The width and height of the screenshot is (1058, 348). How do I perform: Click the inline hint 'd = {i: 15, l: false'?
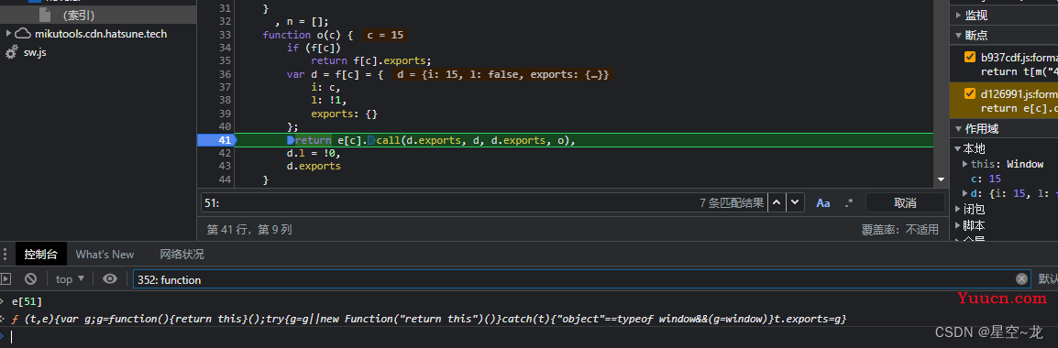coord(502,74)
